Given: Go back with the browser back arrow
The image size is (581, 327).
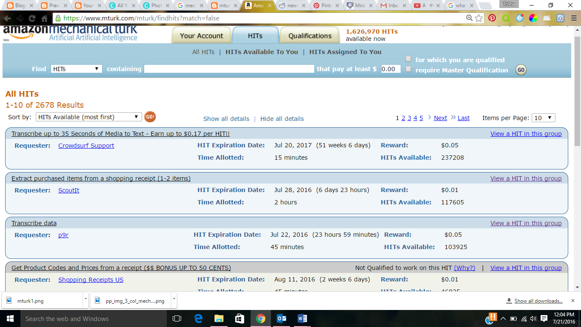Looking at the screenshot, I should tap(7, 18).
